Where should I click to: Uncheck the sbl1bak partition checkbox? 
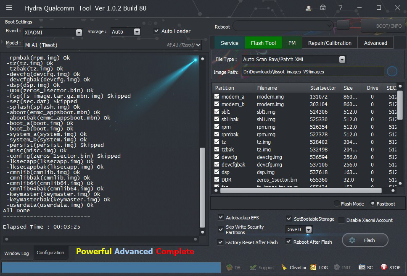tap(217, 119)
